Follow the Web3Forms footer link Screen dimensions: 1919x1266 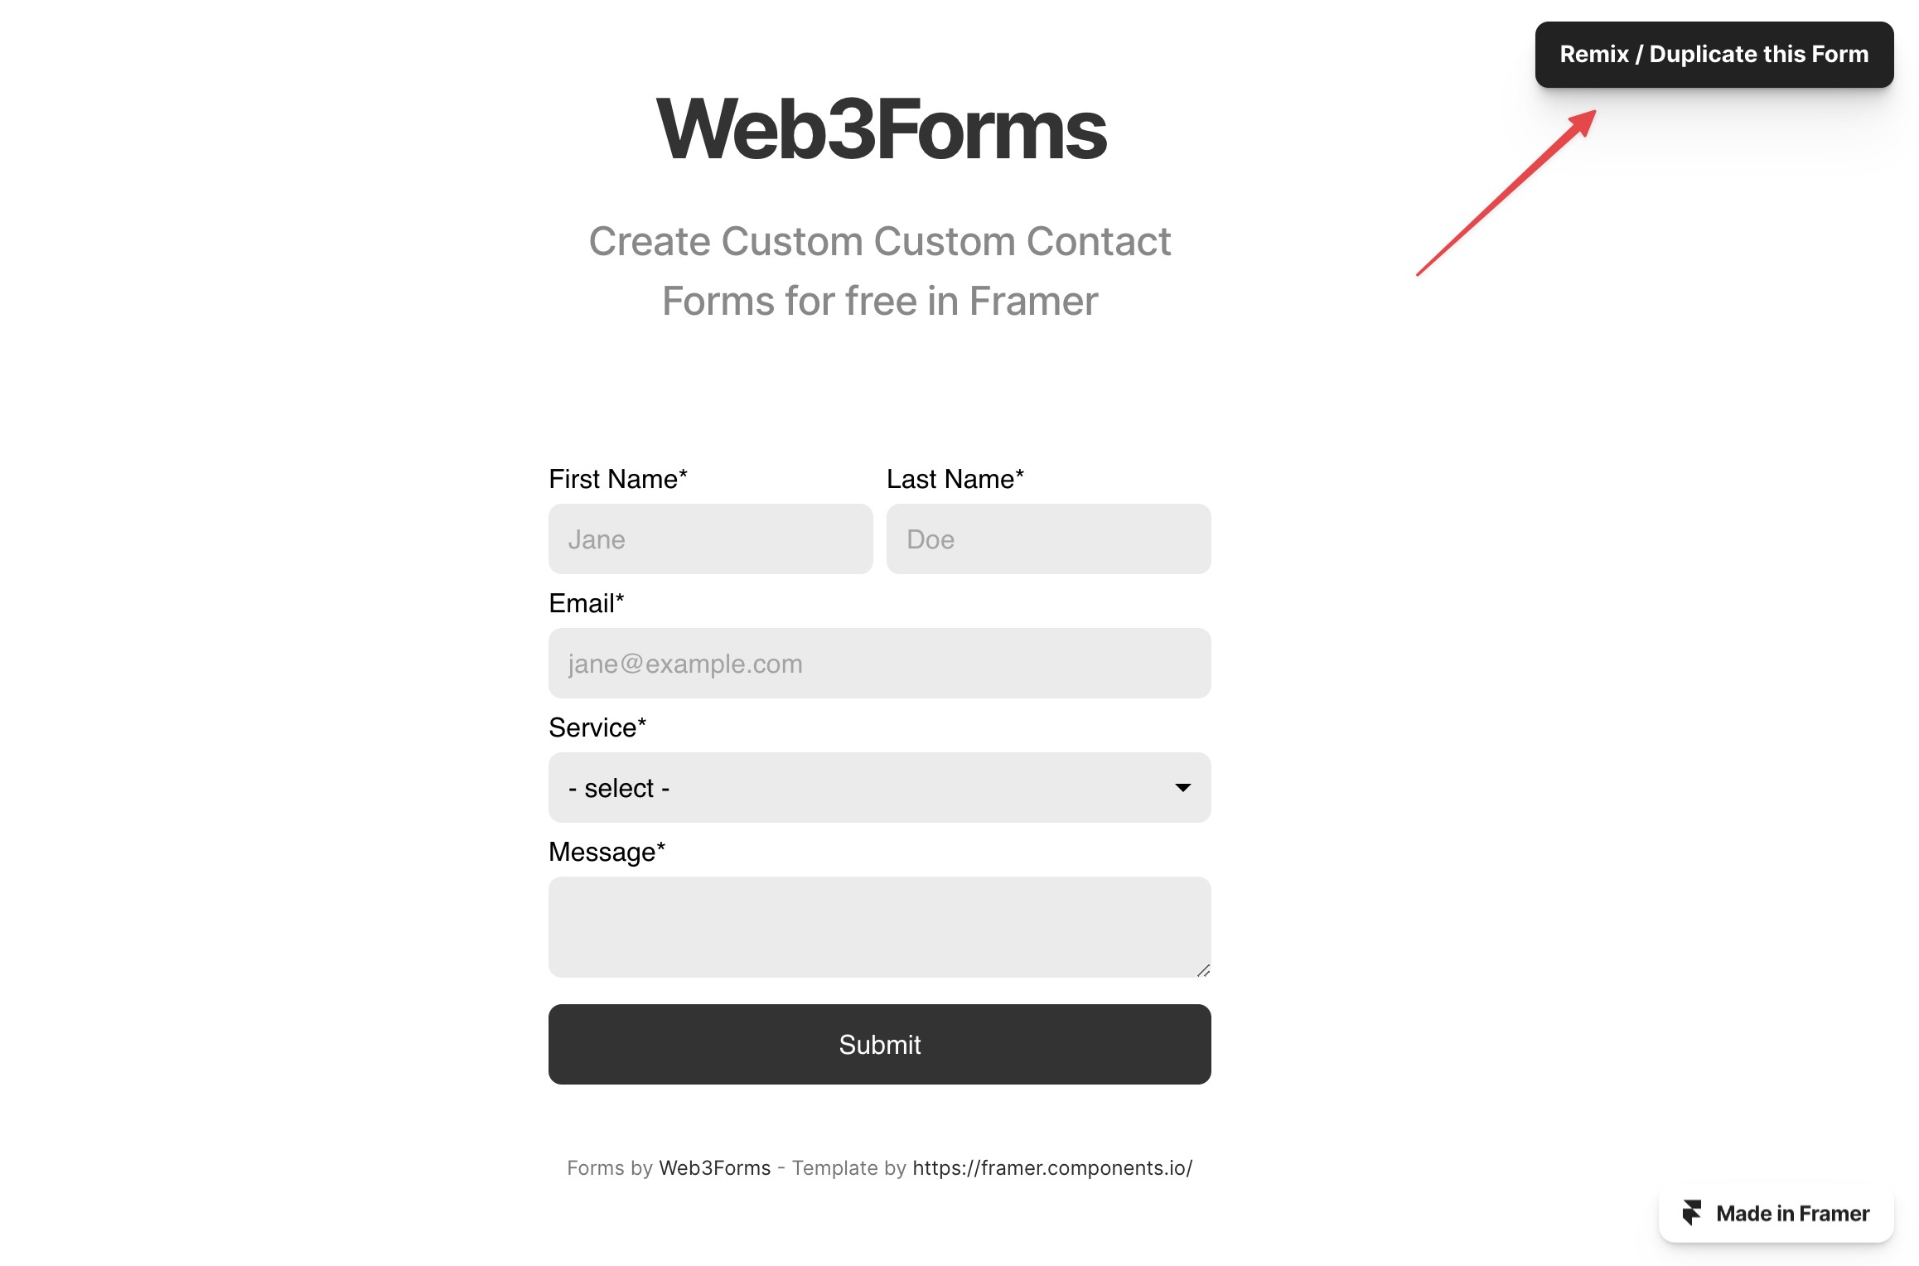point(715,1168)
